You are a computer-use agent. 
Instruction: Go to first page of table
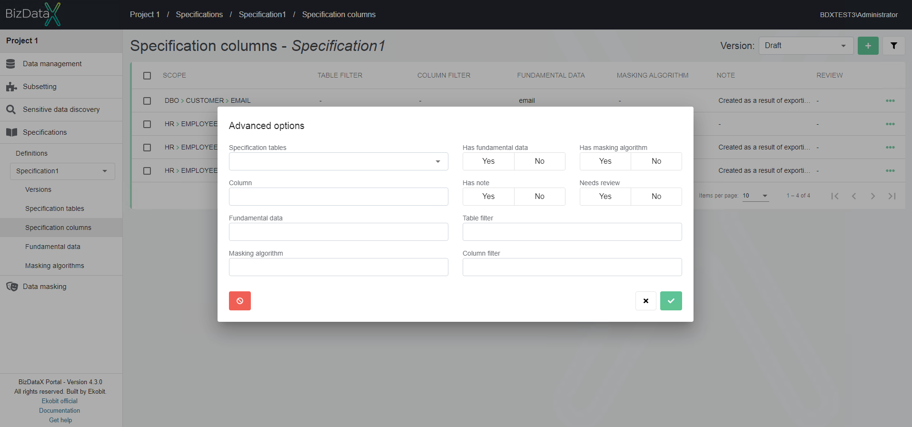[x=835, y=196]
